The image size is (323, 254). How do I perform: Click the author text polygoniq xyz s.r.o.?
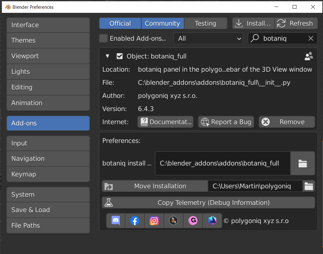pos(168,96)
